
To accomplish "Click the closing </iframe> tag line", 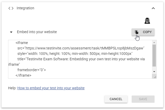I will point(23,75).
